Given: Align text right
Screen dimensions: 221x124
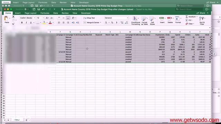Looking at the screenshot, I should 68,23.
